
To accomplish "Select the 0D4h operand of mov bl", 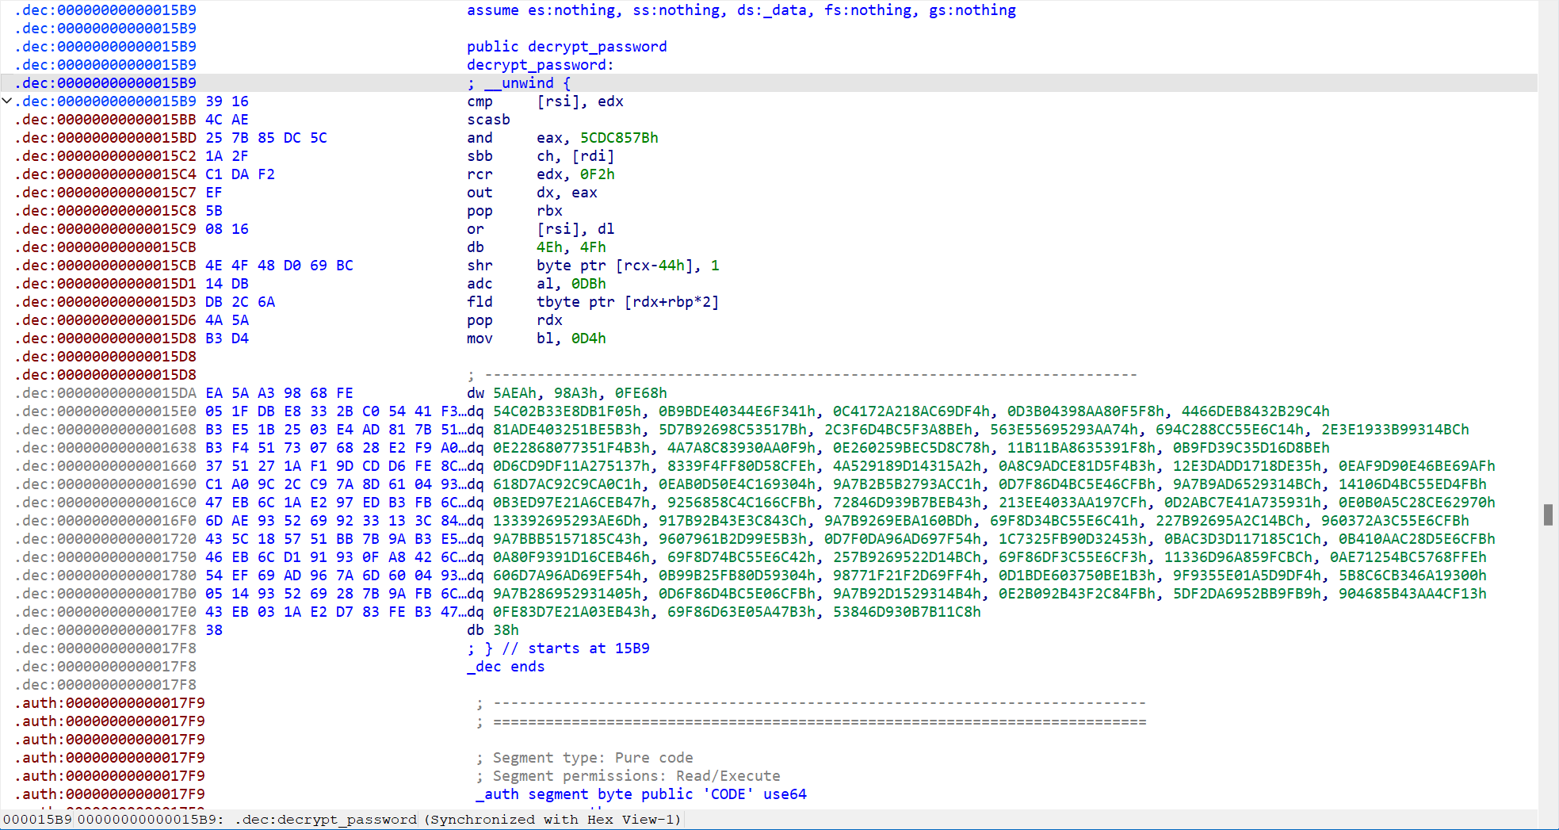I will pyautogui.click(x=588, y=339).
